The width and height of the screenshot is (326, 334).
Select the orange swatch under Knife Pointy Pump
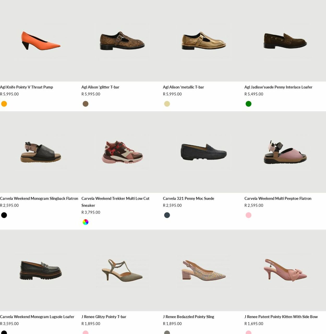coord(4,104)
